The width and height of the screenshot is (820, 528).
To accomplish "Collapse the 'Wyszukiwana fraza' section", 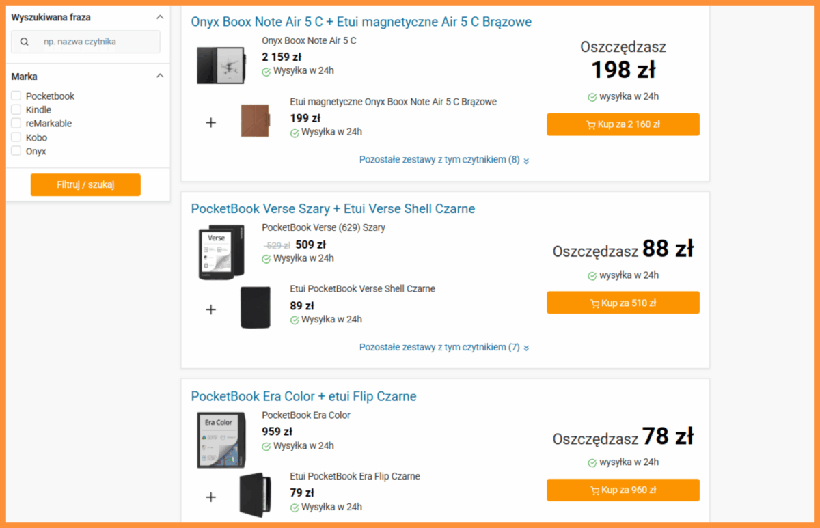I will click(x=159, y=16).
